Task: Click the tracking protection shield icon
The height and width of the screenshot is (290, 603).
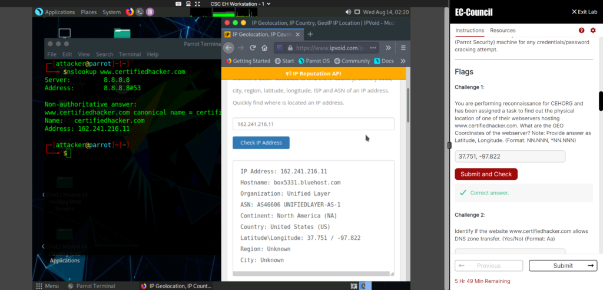Action: (280, 48)
